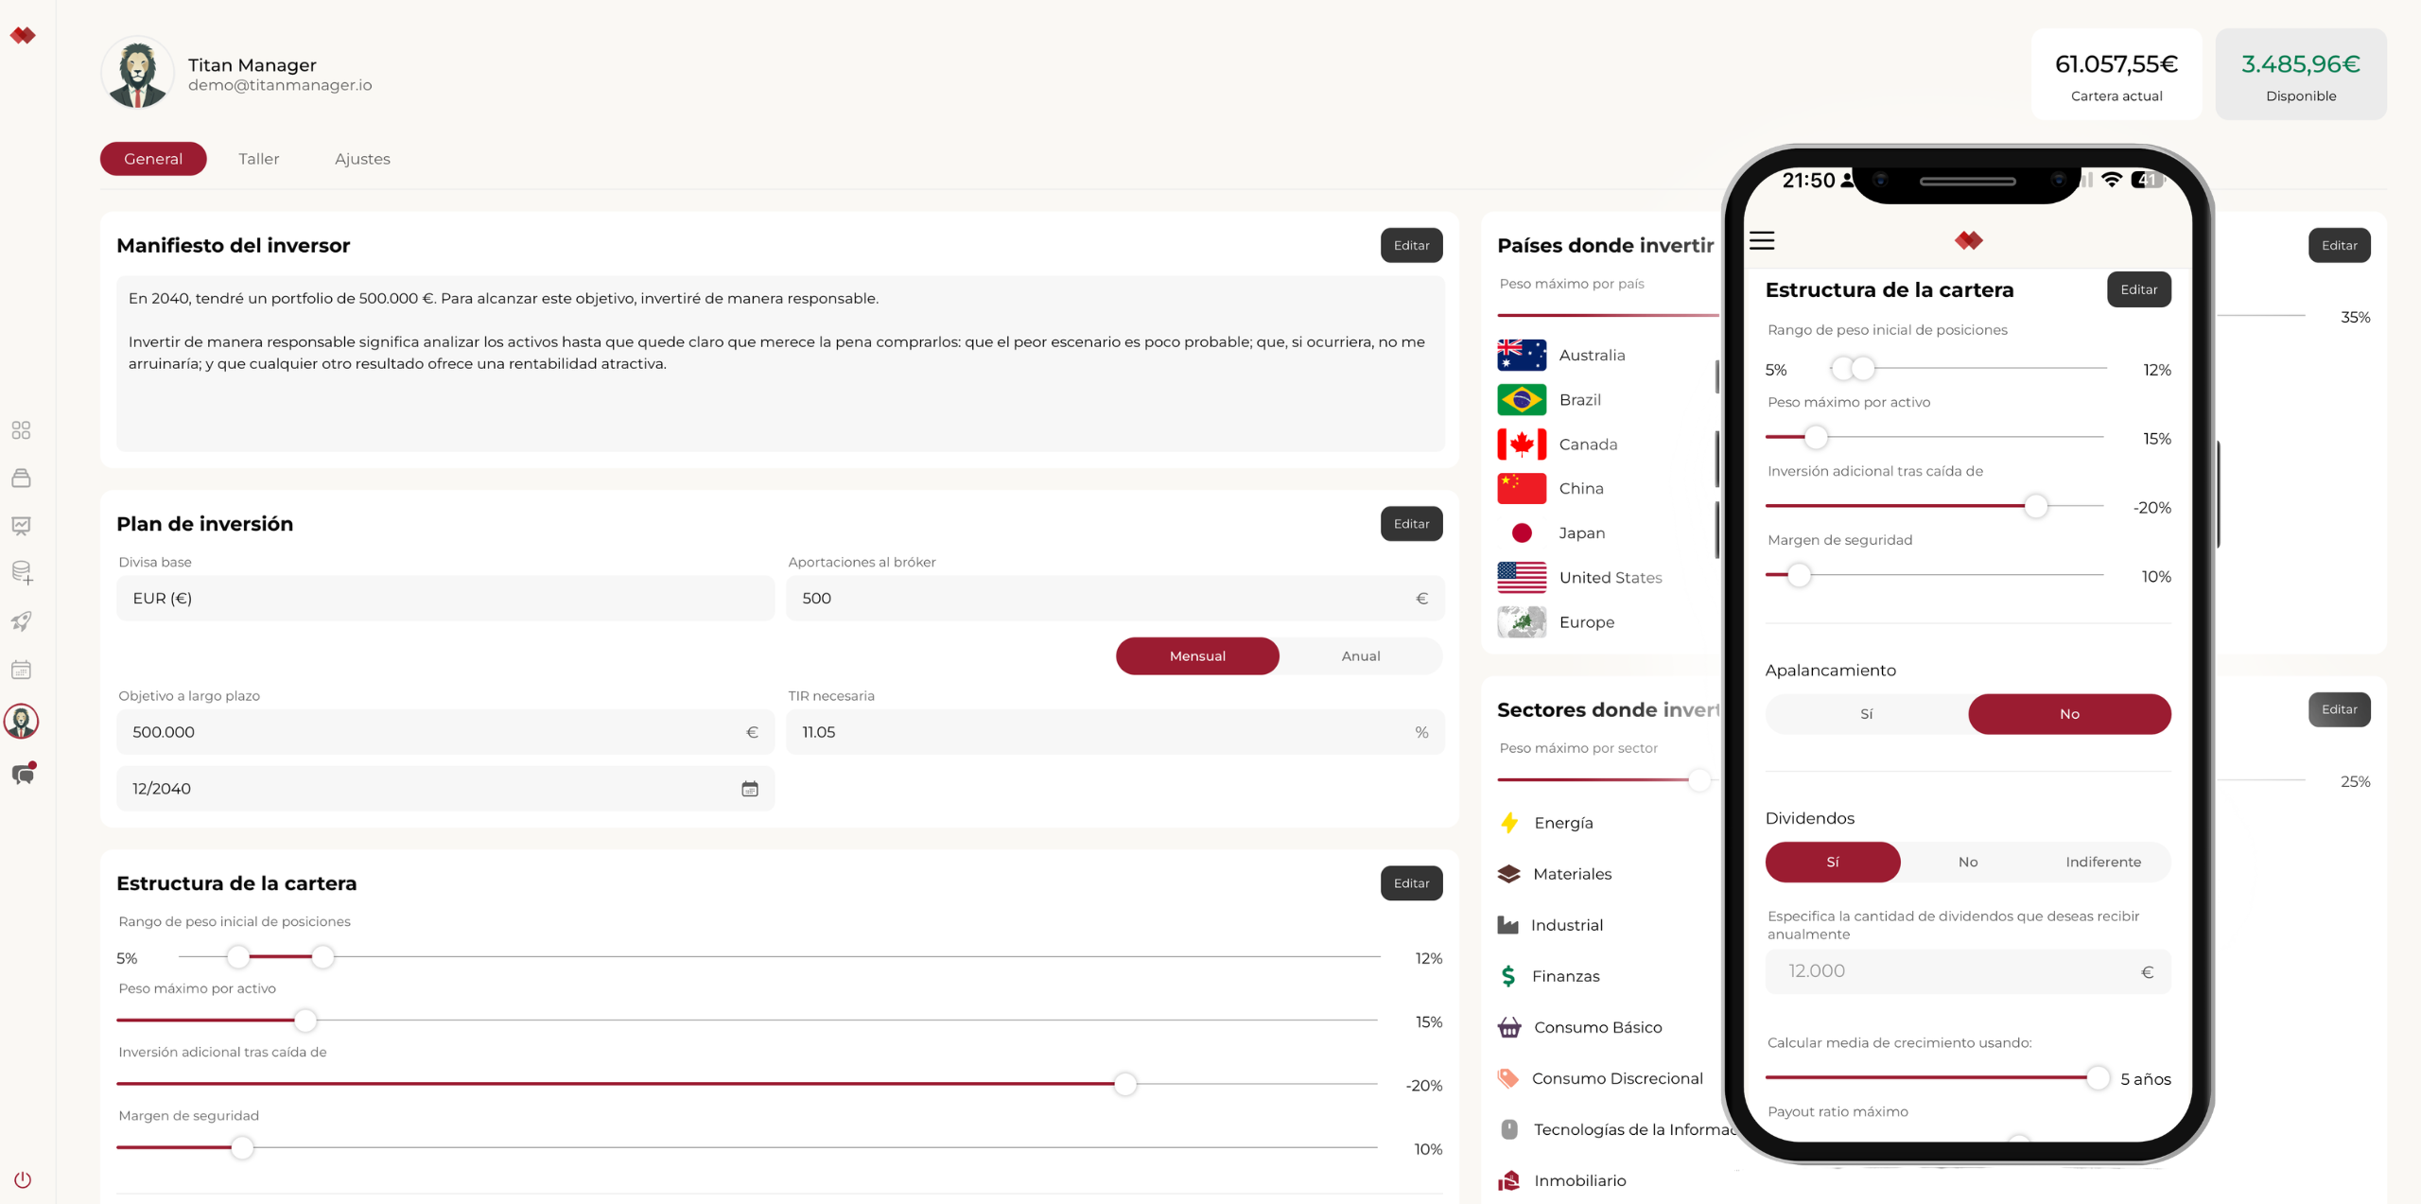Viewport: 2421px width, 1204px height.
Task: Switch to the Taller tab
Action: 258,159
